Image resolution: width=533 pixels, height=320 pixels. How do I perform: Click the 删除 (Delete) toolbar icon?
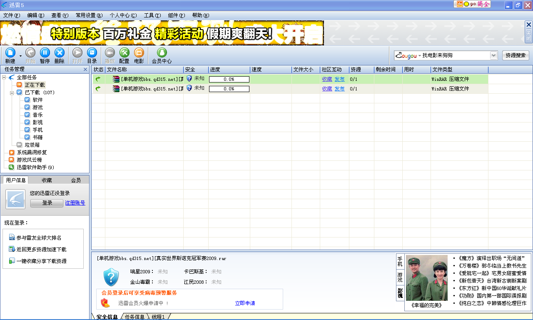[x=60, y=53]
